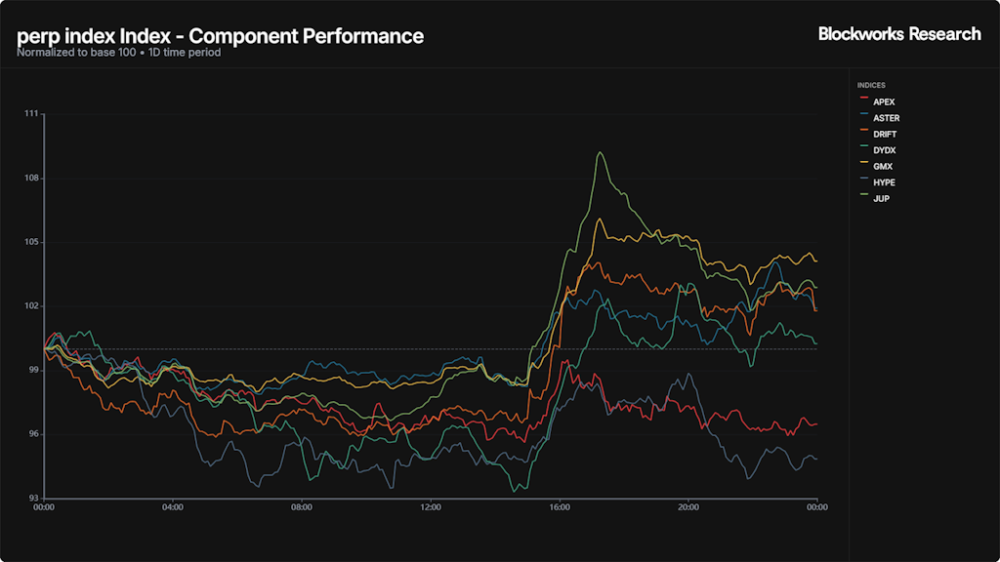The image size is (1000, 562).
Task: Click the JUP legend entry
Action: coord(881,198)
